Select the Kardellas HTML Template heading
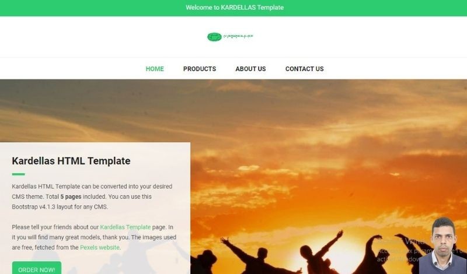The height and width of the screenshot is (274, 467). tap(71, 161)
